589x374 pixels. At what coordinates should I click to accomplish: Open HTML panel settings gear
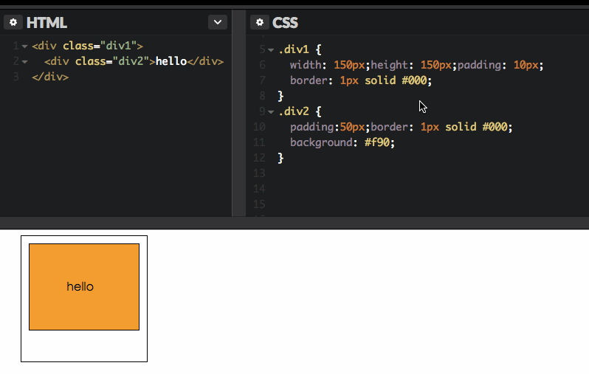(13, 23)
